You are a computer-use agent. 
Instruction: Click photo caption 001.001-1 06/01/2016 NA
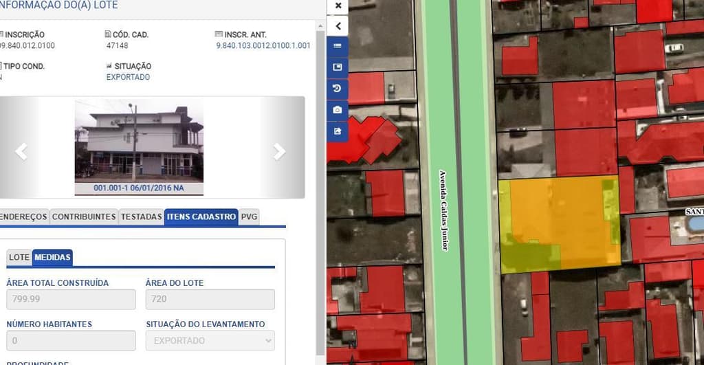(x=139, y=188)
